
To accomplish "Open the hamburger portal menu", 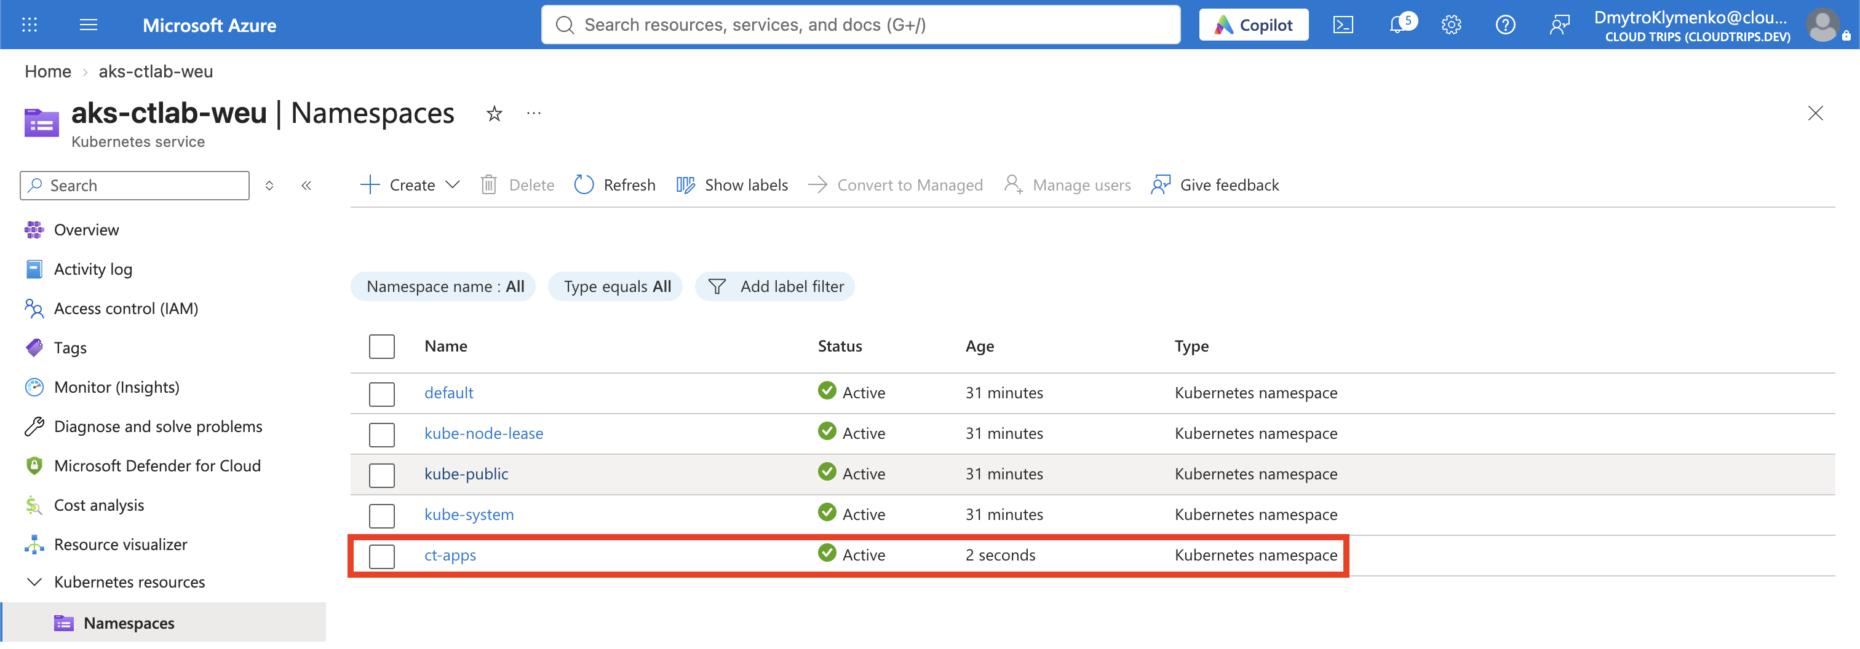I will click(88, 25).
